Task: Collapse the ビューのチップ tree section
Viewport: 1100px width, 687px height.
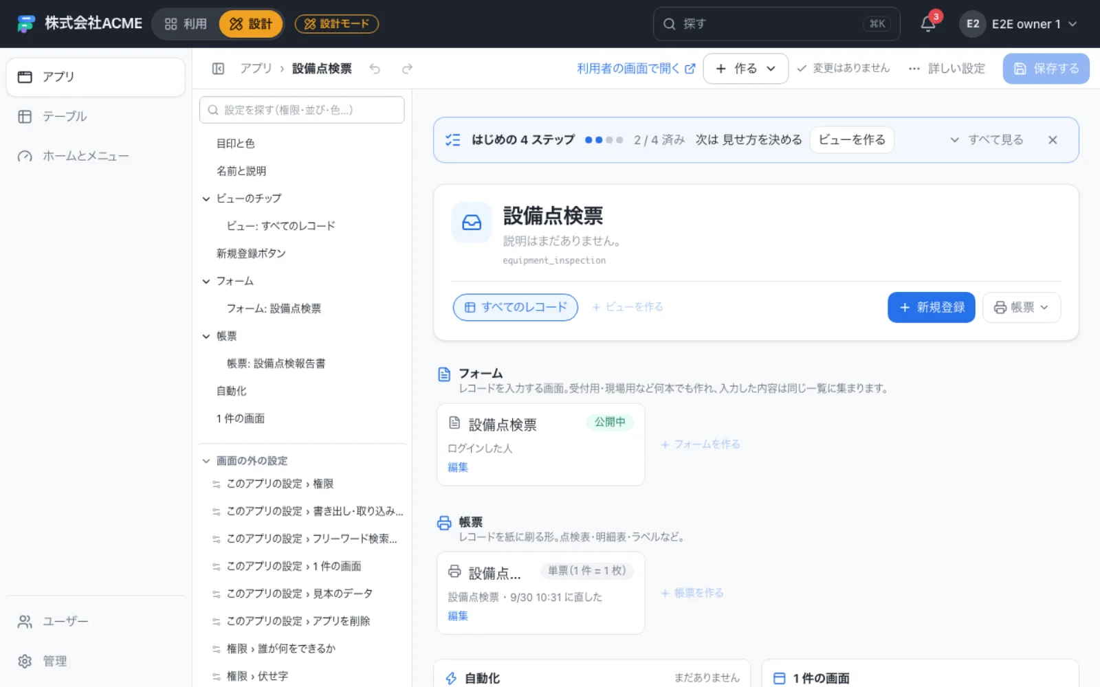Action: coord(206,199)
